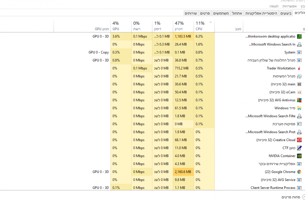The image size is (305, 202).
Task: Select the 21.7 MB memory value
Action: (x=183, y=76)
